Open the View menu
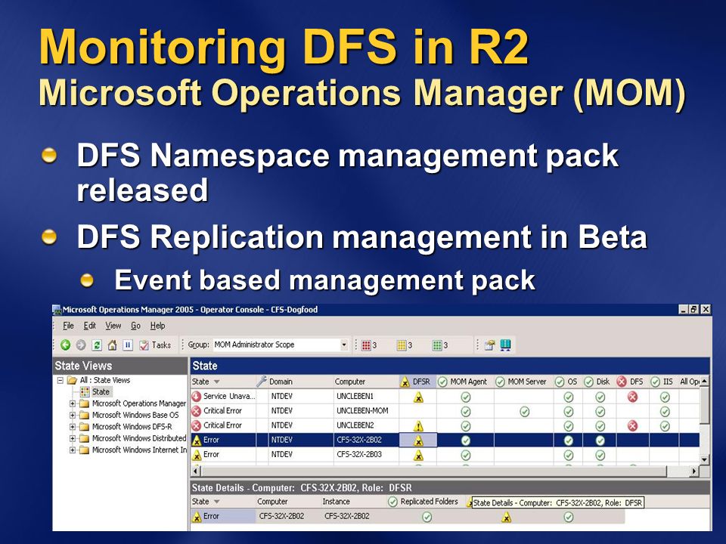 click(113, 326)
